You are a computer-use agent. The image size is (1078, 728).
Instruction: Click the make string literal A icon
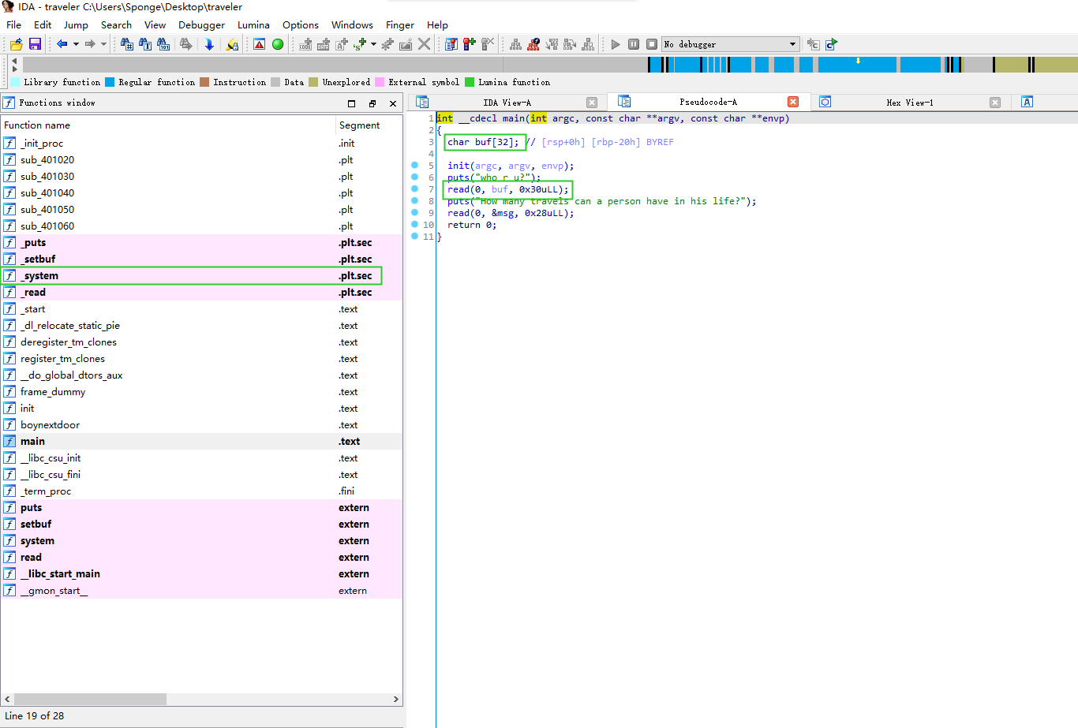click(342, 44)
